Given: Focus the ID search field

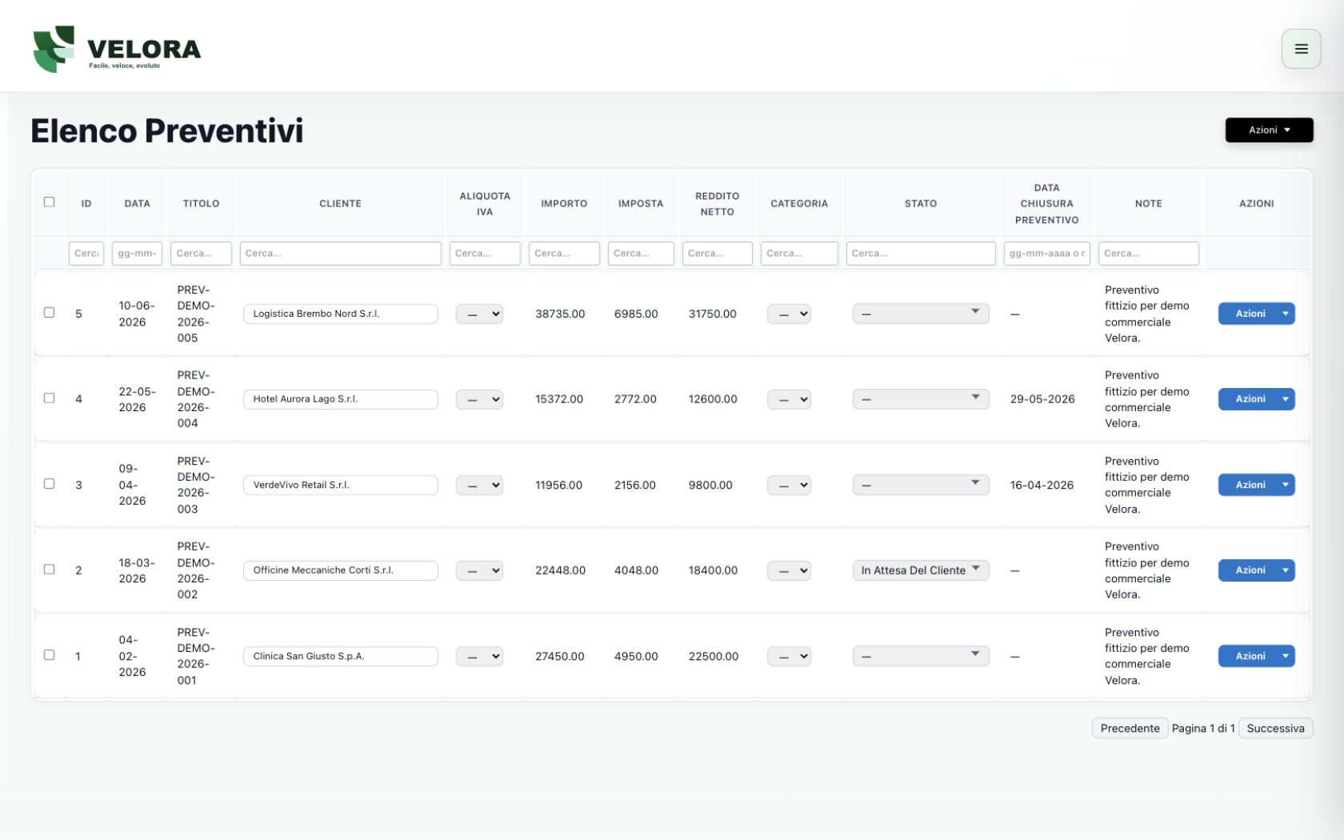Looking at the screenshot, I should (x=86, y=254).
